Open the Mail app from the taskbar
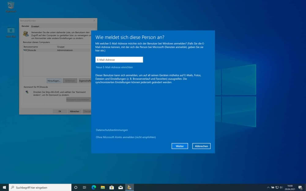The width and height of the screenshot is (306, 191). [x=121, y=188]
